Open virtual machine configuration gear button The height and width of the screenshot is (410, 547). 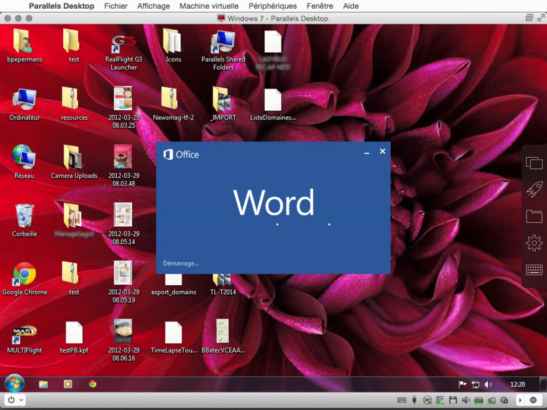click(x=533, y=400)
